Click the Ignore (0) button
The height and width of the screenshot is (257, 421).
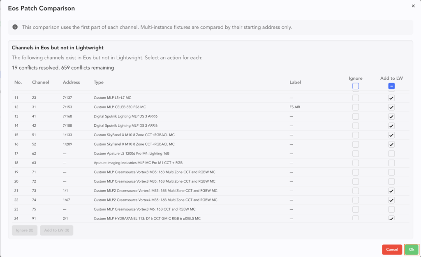[25, 230]
